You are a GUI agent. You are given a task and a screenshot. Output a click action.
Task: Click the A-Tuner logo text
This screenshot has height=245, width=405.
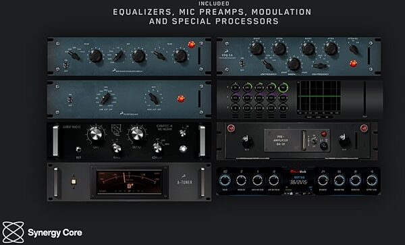(x=184, y=182)
